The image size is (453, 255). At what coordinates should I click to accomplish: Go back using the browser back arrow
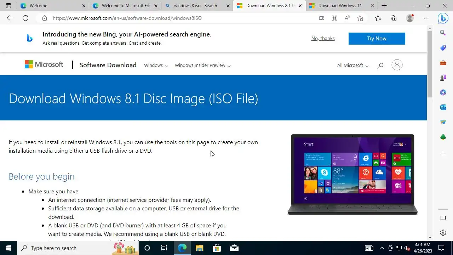[x=10, y=18]
